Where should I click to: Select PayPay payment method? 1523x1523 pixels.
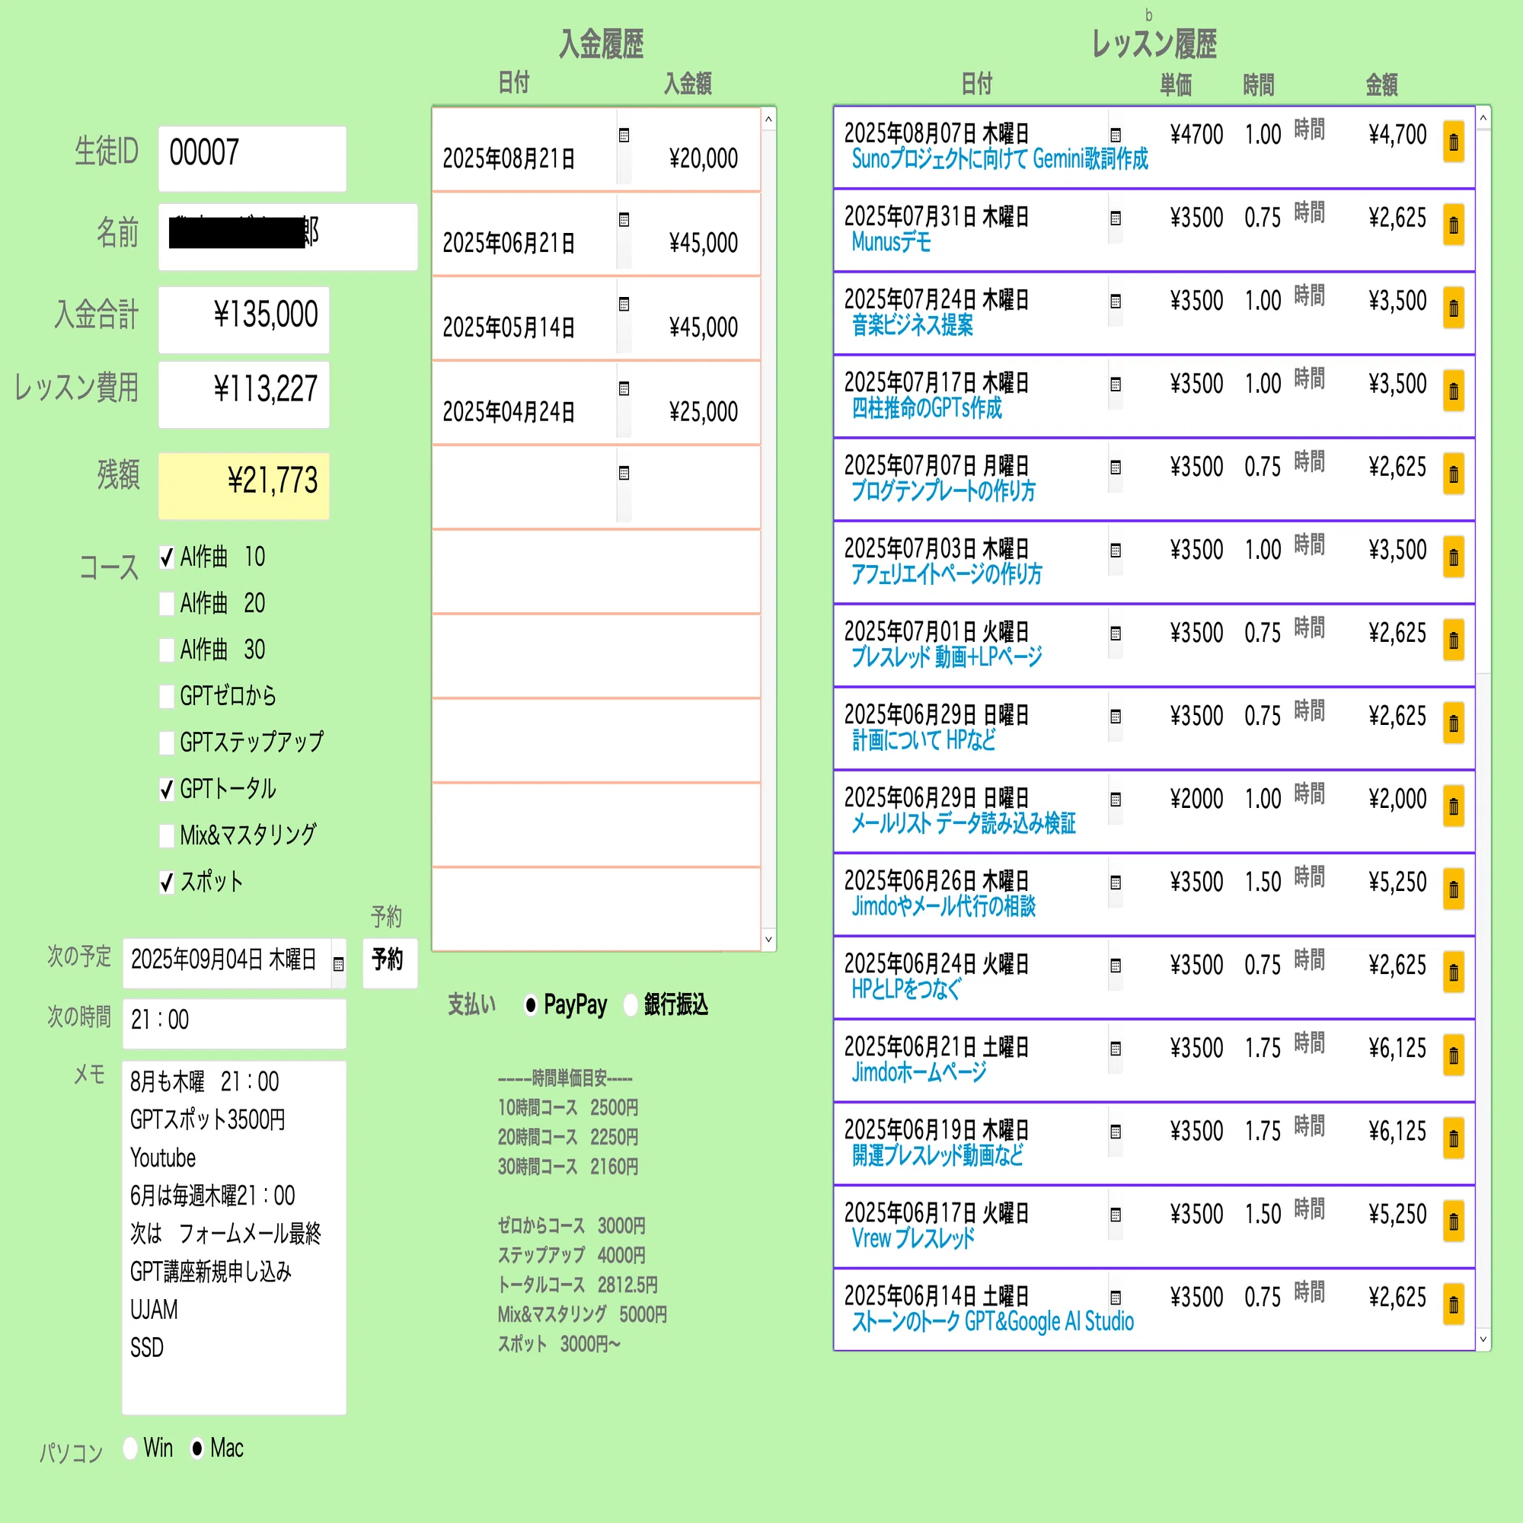click(531, 1004)
